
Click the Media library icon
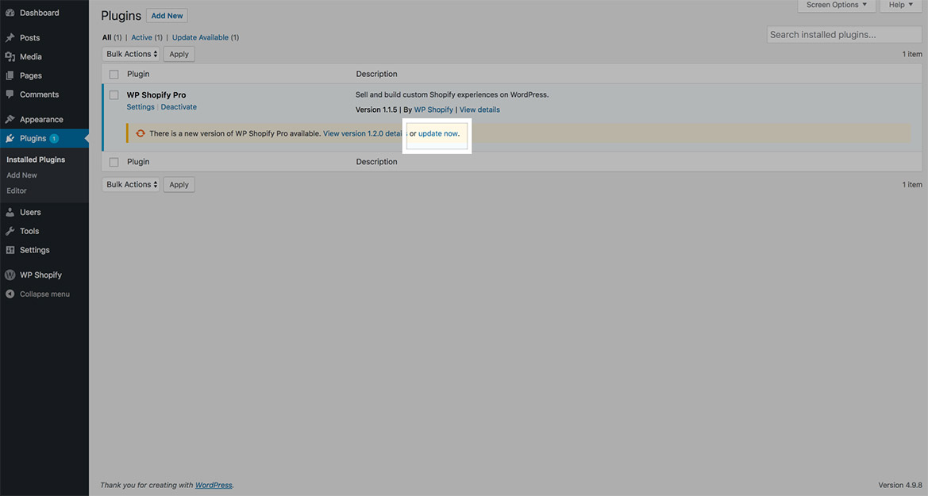click(x=10, y=56)
